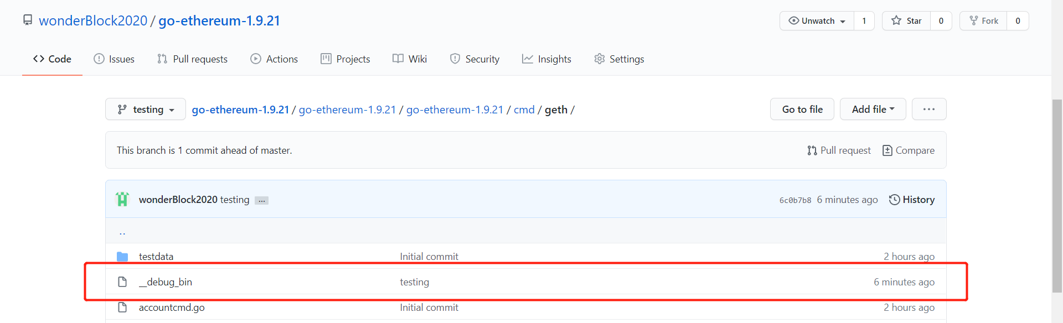
Task: Click the geth current folder label
Action: [x=556, y=110]
